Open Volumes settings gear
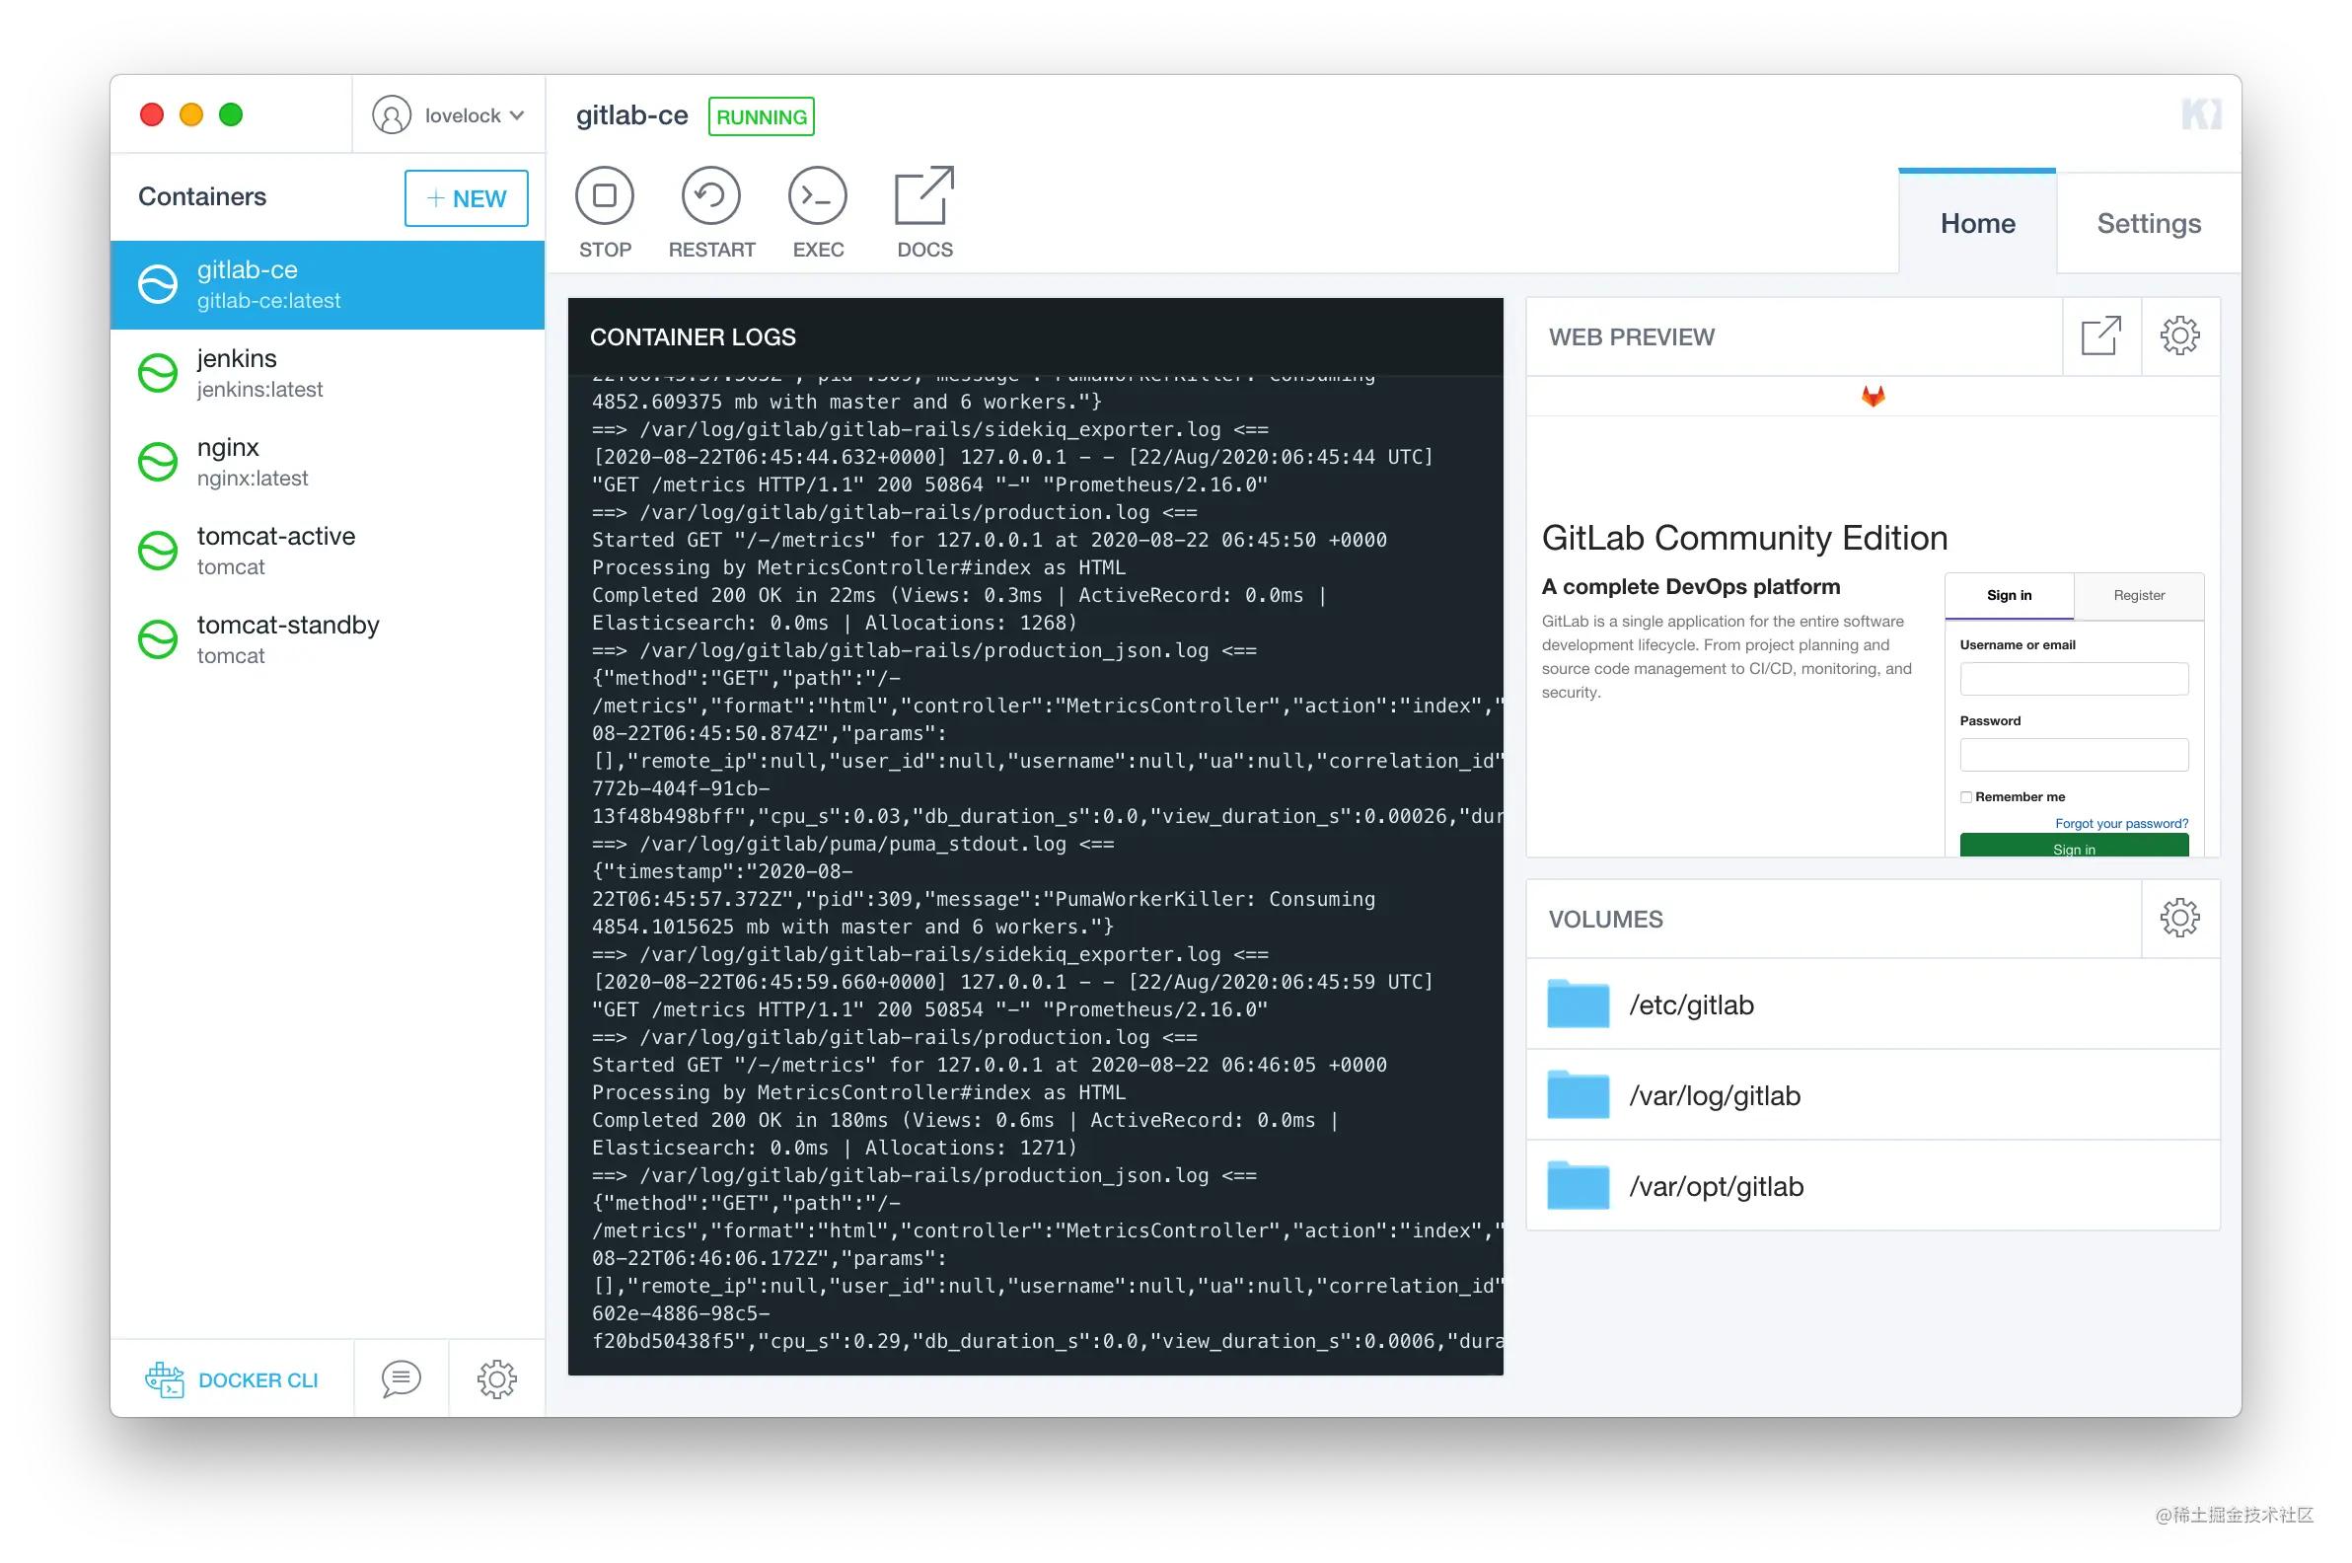 coord(2179,918)
